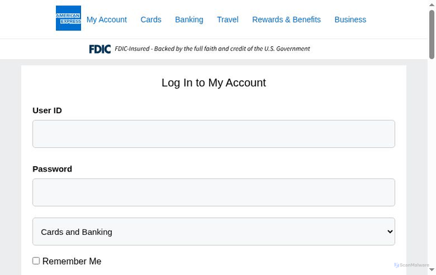
Task: Click the scrollbar down arrow
Action: pyautogui.click(x=432, y=270)
